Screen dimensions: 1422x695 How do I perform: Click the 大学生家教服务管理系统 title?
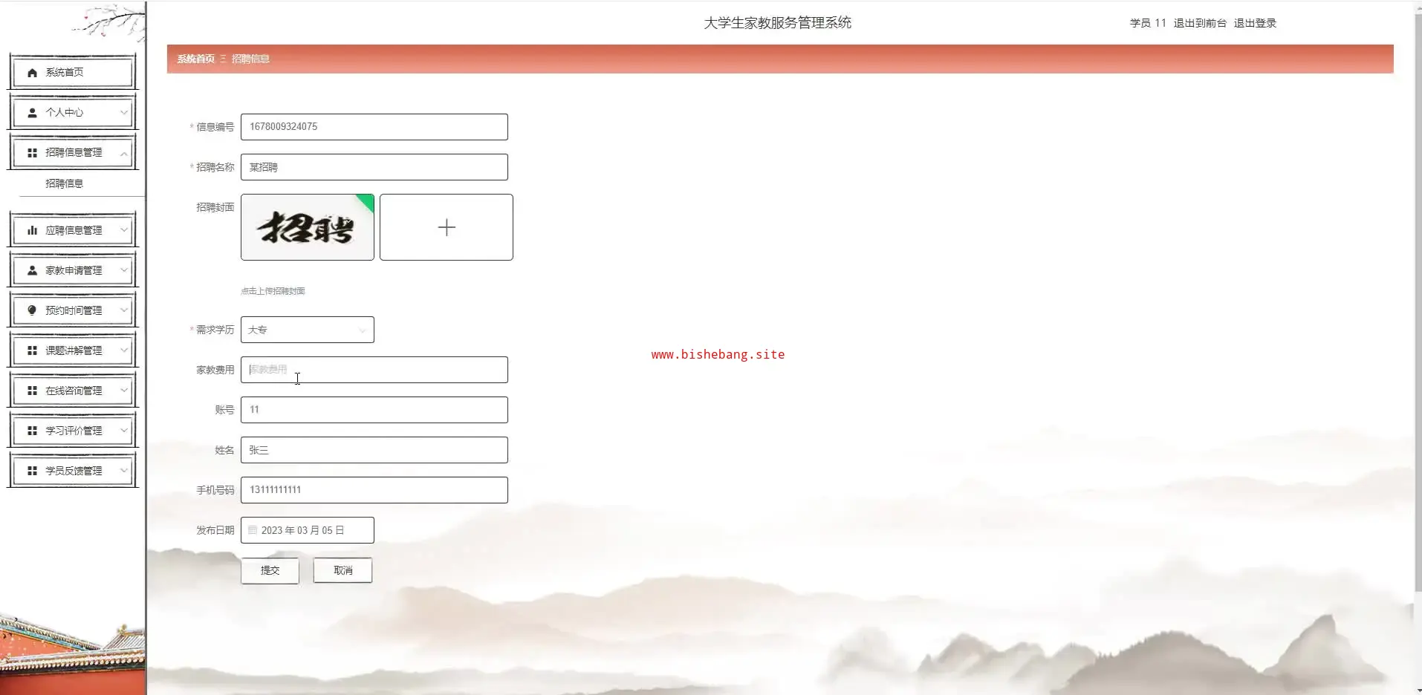coord(778,23)
